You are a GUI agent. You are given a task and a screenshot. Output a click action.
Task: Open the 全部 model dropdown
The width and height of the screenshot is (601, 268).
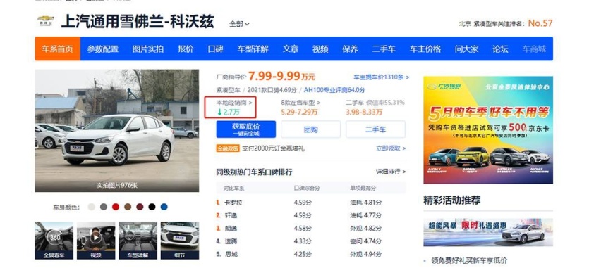239,24
